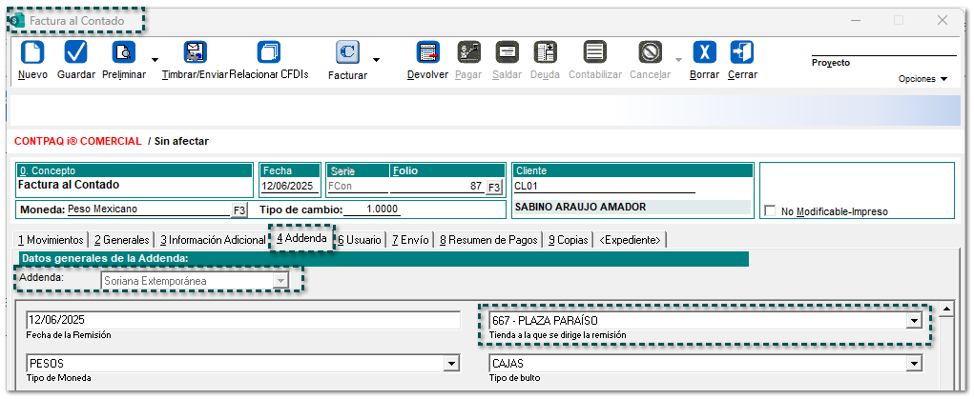
Task: Open Relacionar CFDIs tool
Action: click(269, 52)
